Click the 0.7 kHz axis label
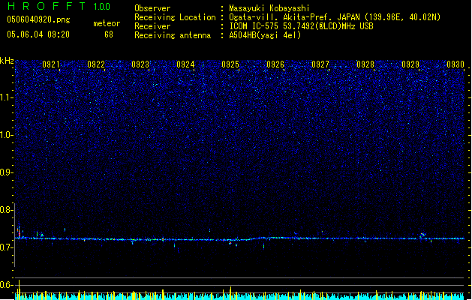The width and height of the screenshot is (472, 300). [x=6, y=247]
